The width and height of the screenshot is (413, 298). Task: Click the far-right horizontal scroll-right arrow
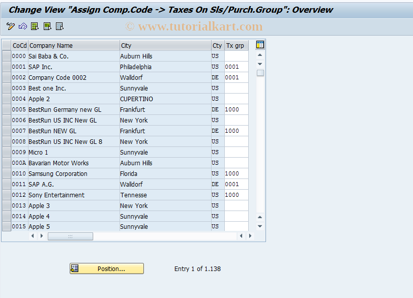(x=250, y=236)
